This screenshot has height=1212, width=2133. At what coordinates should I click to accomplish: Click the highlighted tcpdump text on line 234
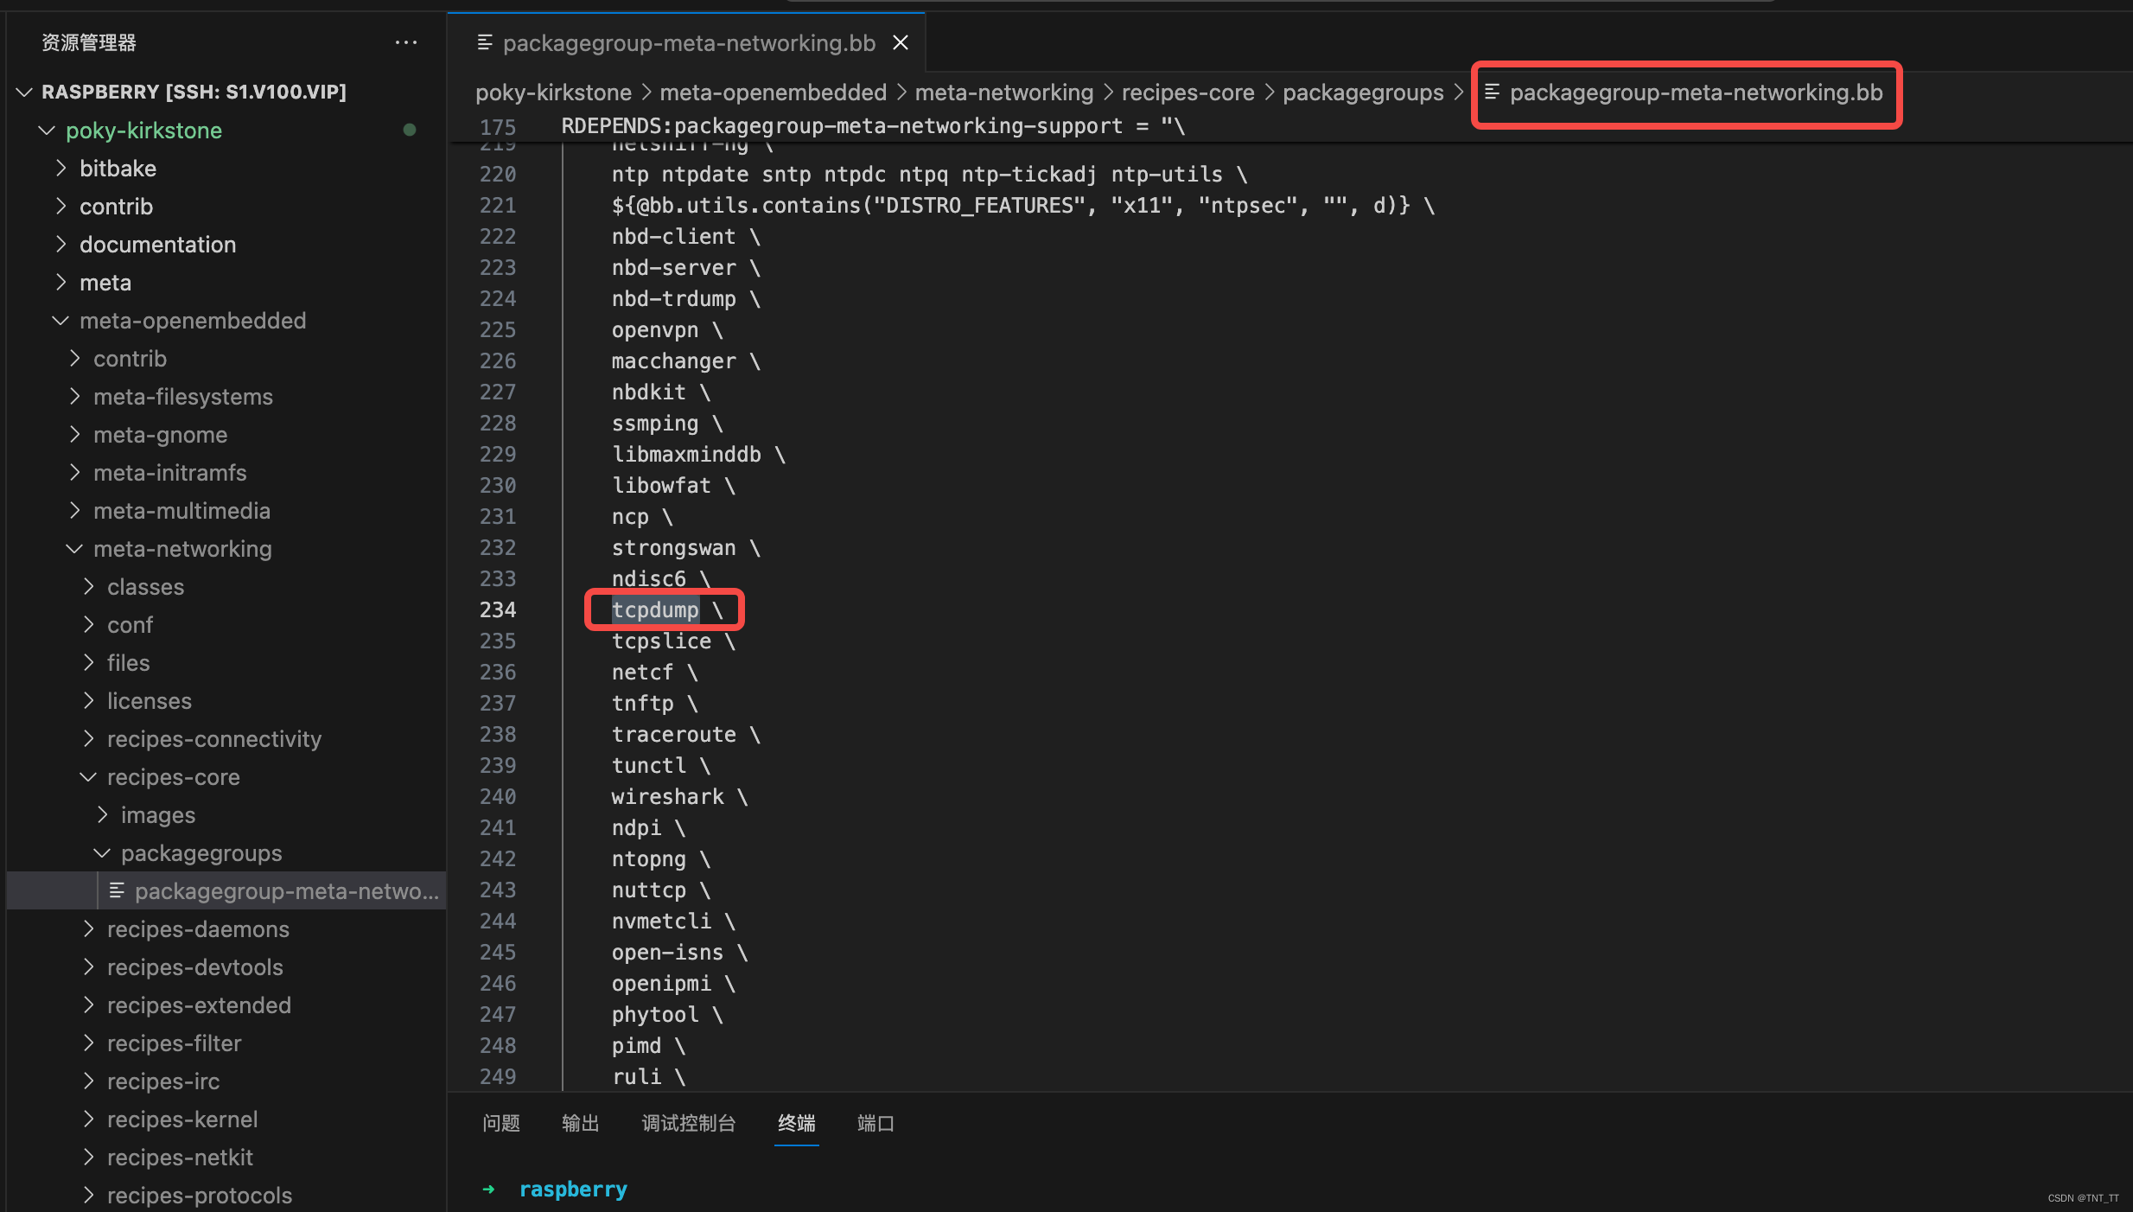(x=655, y=609)
